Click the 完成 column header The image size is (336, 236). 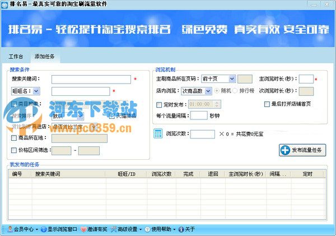click(x=188, y=174)
